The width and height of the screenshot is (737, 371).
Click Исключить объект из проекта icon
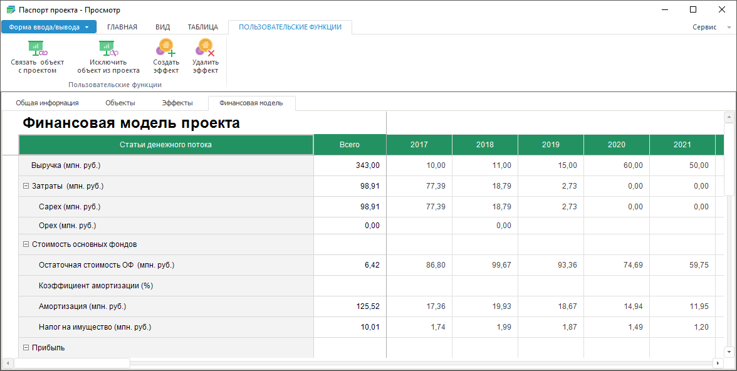(x=108, y=48)
